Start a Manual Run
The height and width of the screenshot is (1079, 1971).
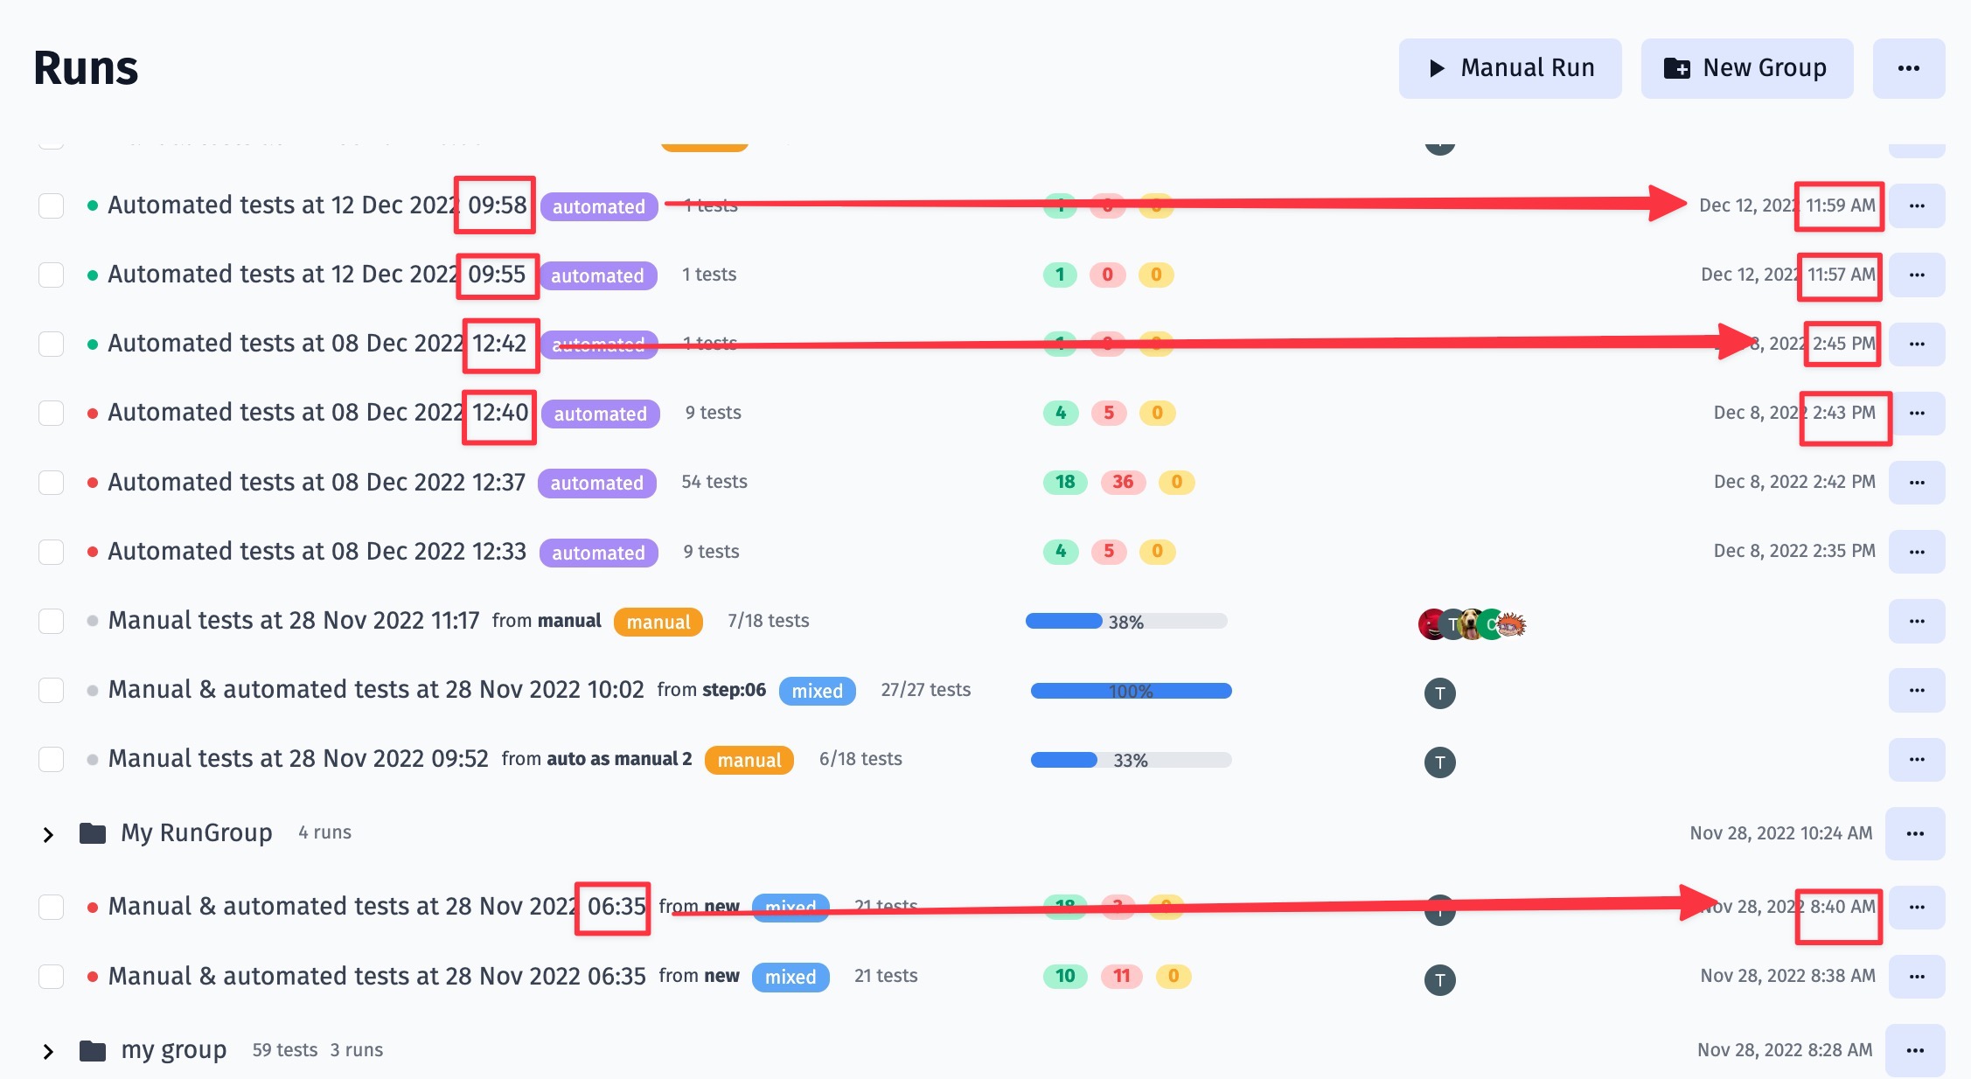click(x=1509, y=68)
